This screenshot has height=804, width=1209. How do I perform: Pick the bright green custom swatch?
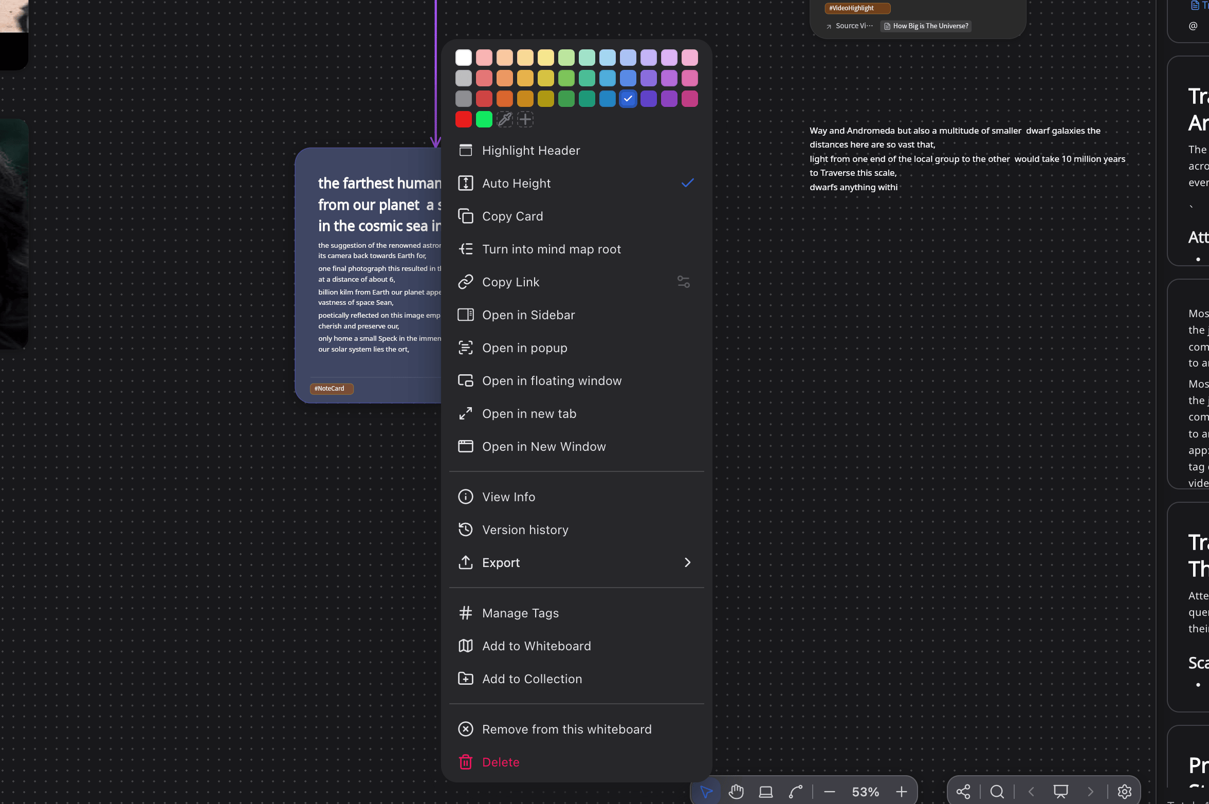tap(484, 119)
